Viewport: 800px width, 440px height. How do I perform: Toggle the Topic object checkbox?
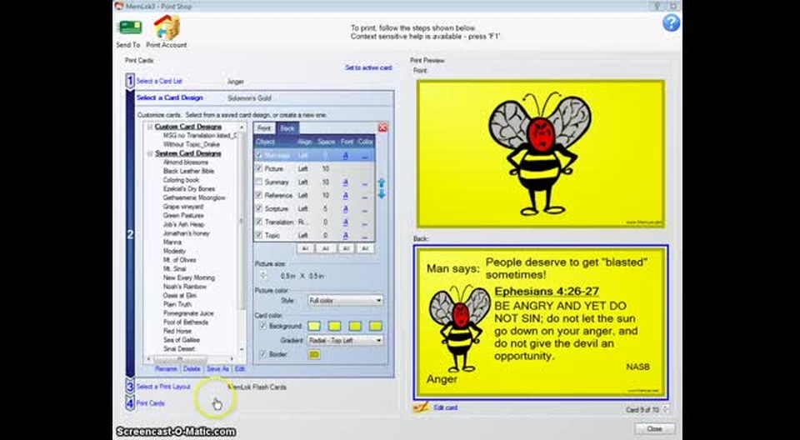259,235
